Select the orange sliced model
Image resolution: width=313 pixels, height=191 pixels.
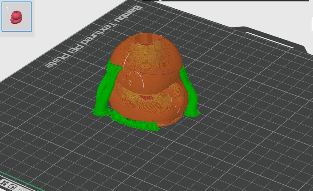point(147,78)
